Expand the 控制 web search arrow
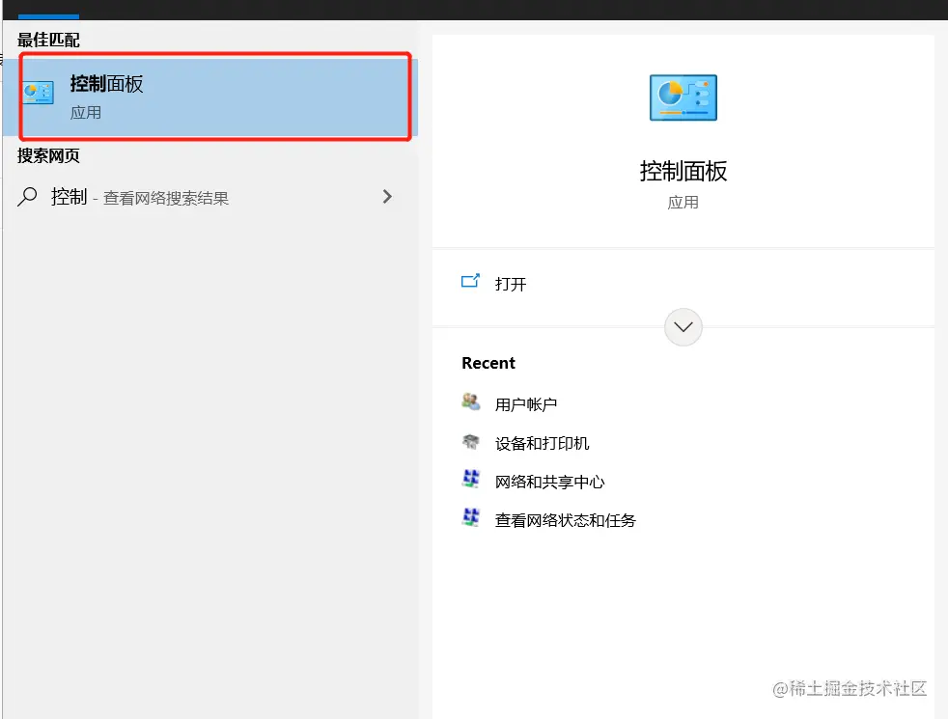948x719 pixels. click(387, 196)
